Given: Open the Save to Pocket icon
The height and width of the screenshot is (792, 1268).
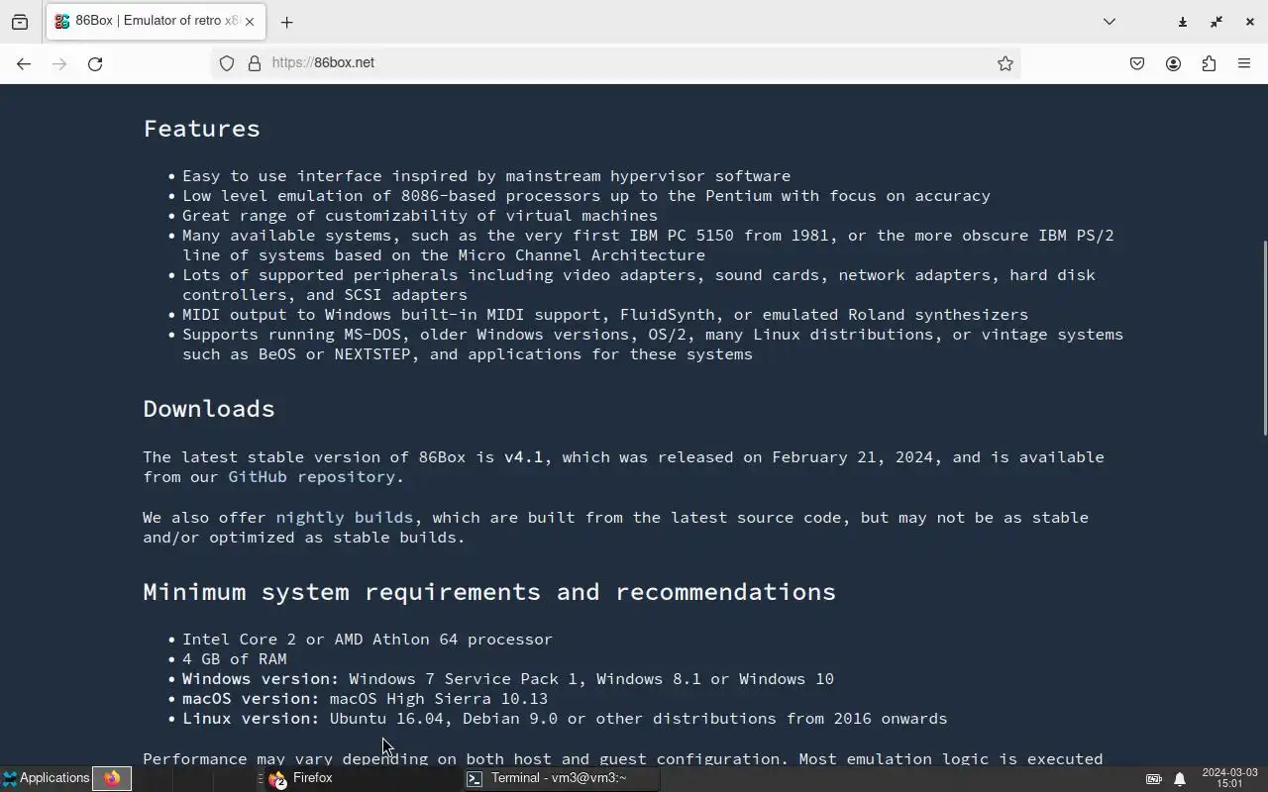Looking at the screenshot, I should (x=1137, y=63).
